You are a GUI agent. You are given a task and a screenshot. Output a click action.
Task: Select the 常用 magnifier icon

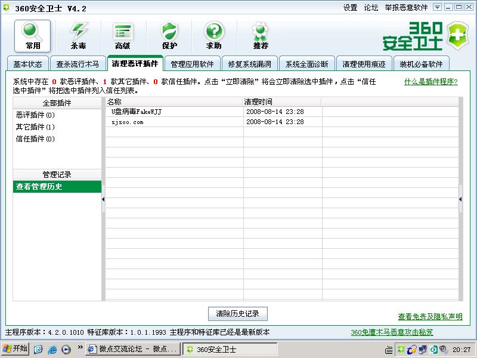(x=33, y=36)
